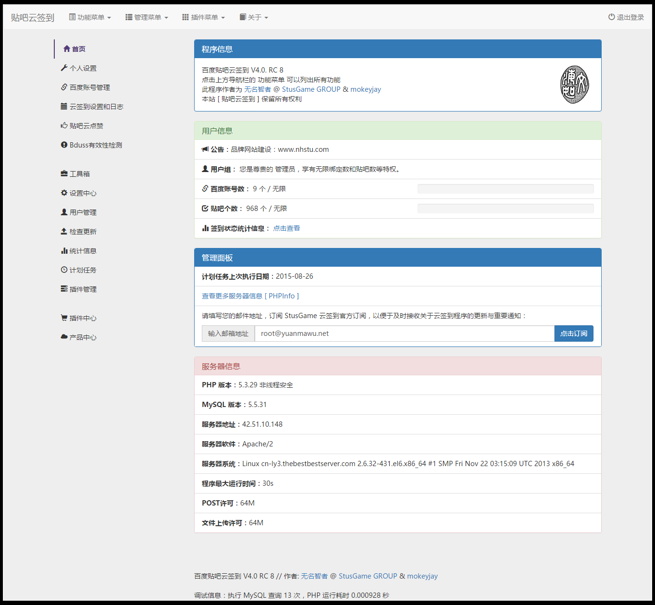Viewport: 655px width, 605px height.
Task: Click the link icon beside 百度账号数
Action: click(x=205, y=189)
